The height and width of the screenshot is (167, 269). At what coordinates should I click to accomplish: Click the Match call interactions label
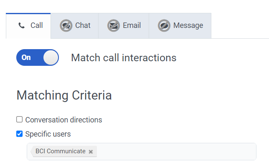(124, 57)
